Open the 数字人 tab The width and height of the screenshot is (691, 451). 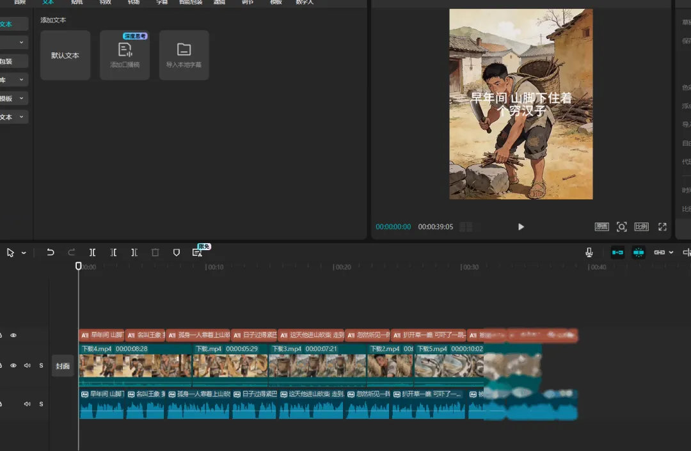[305, 3]
